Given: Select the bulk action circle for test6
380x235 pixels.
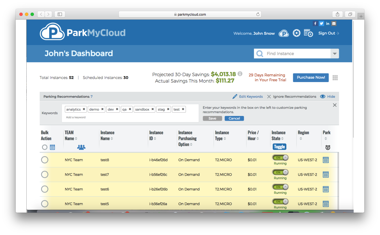Looking at the screenshot, I should point(45,189).
